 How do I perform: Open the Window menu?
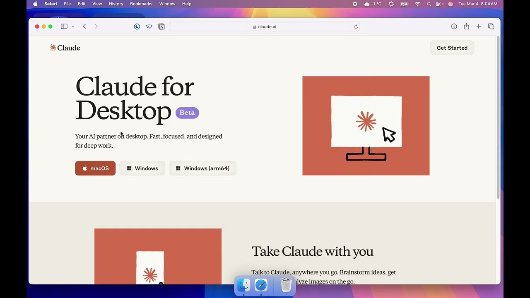167,4
